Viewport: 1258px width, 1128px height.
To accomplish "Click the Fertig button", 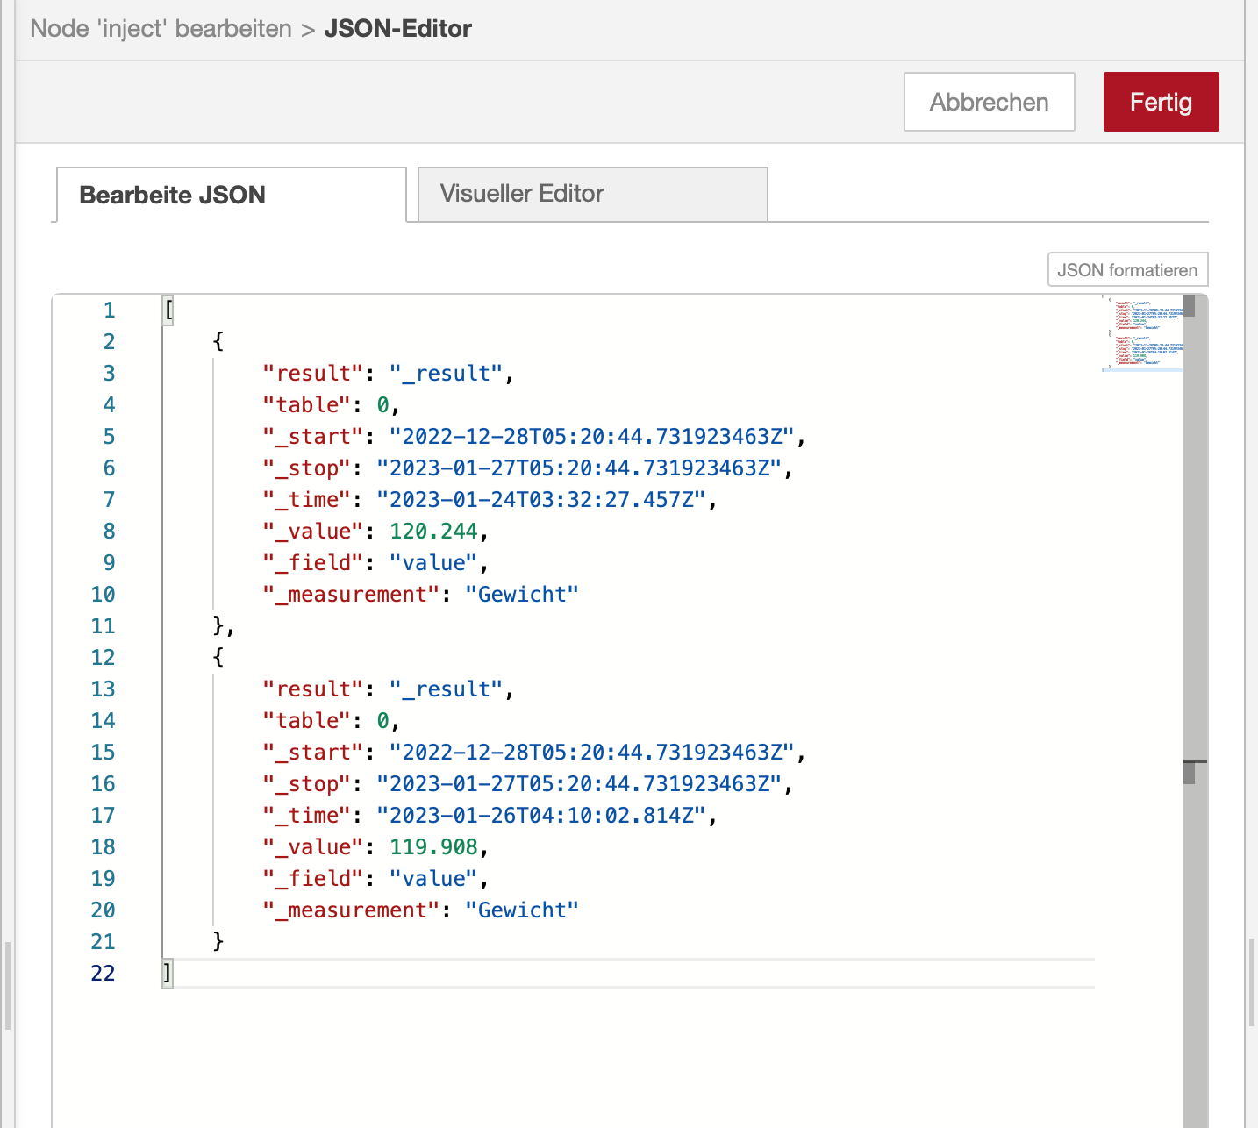I will tap(1161, 102).
